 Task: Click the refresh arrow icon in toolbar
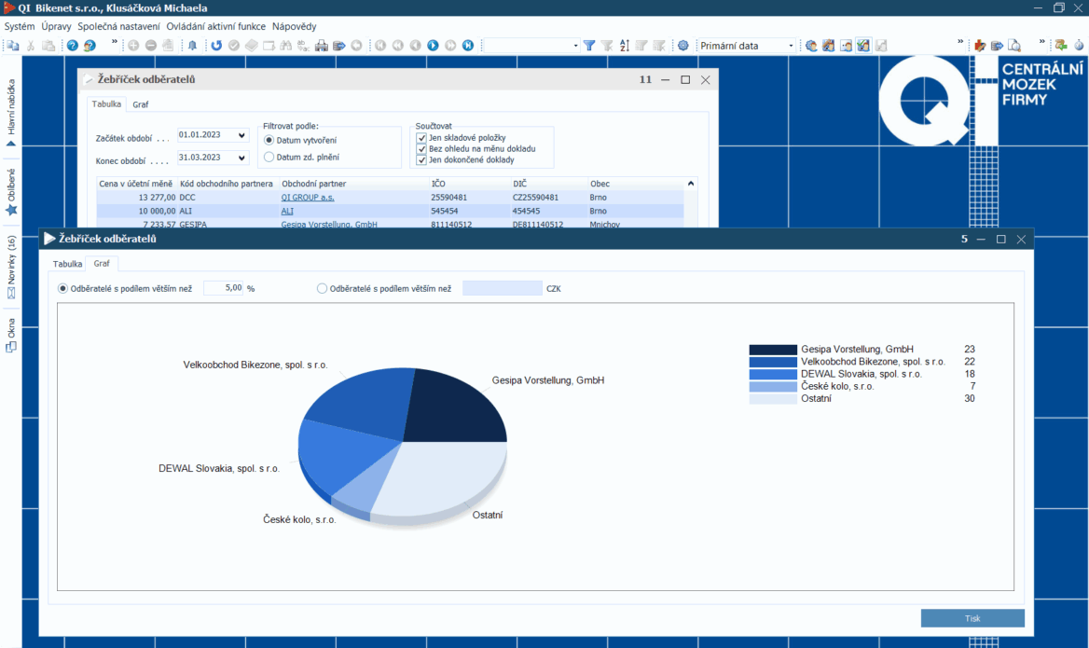216,46
